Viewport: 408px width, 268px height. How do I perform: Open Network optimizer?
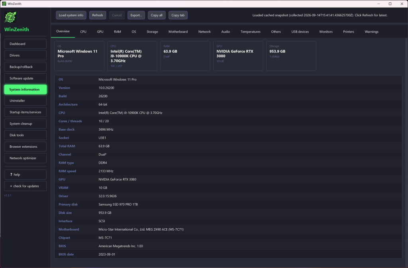point(25,158)
